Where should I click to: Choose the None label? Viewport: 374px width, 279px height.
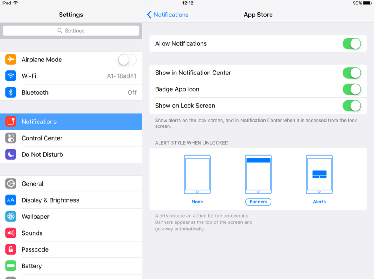[x=197, y=202]
